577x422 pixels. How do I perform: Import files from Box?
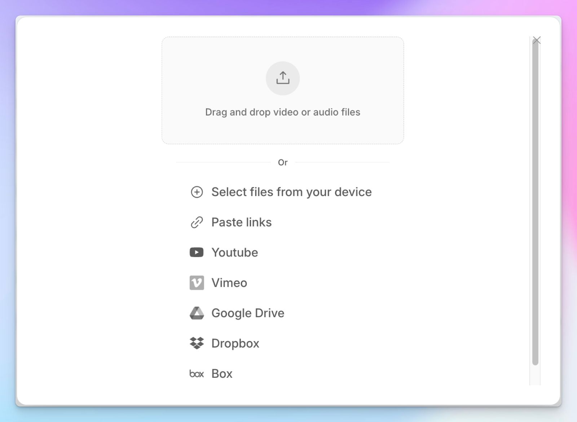[x=221, y=374]
